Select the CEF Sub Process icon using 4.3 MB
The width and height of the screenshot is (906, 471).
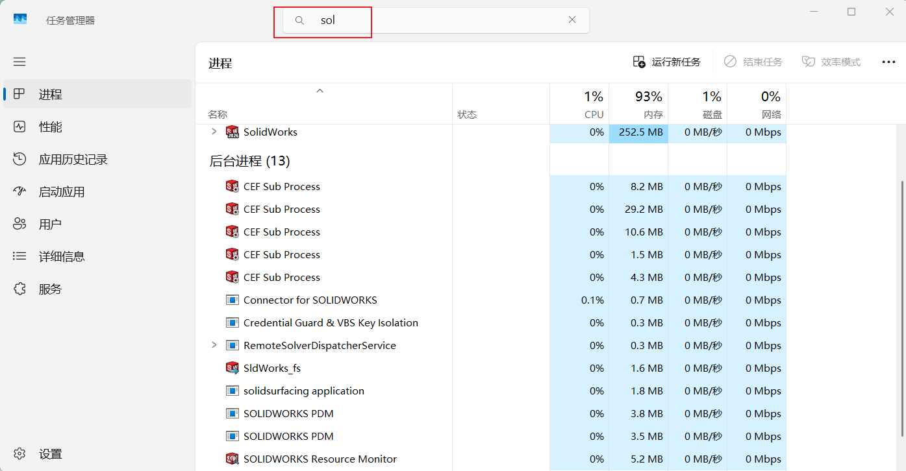(232, 277)
